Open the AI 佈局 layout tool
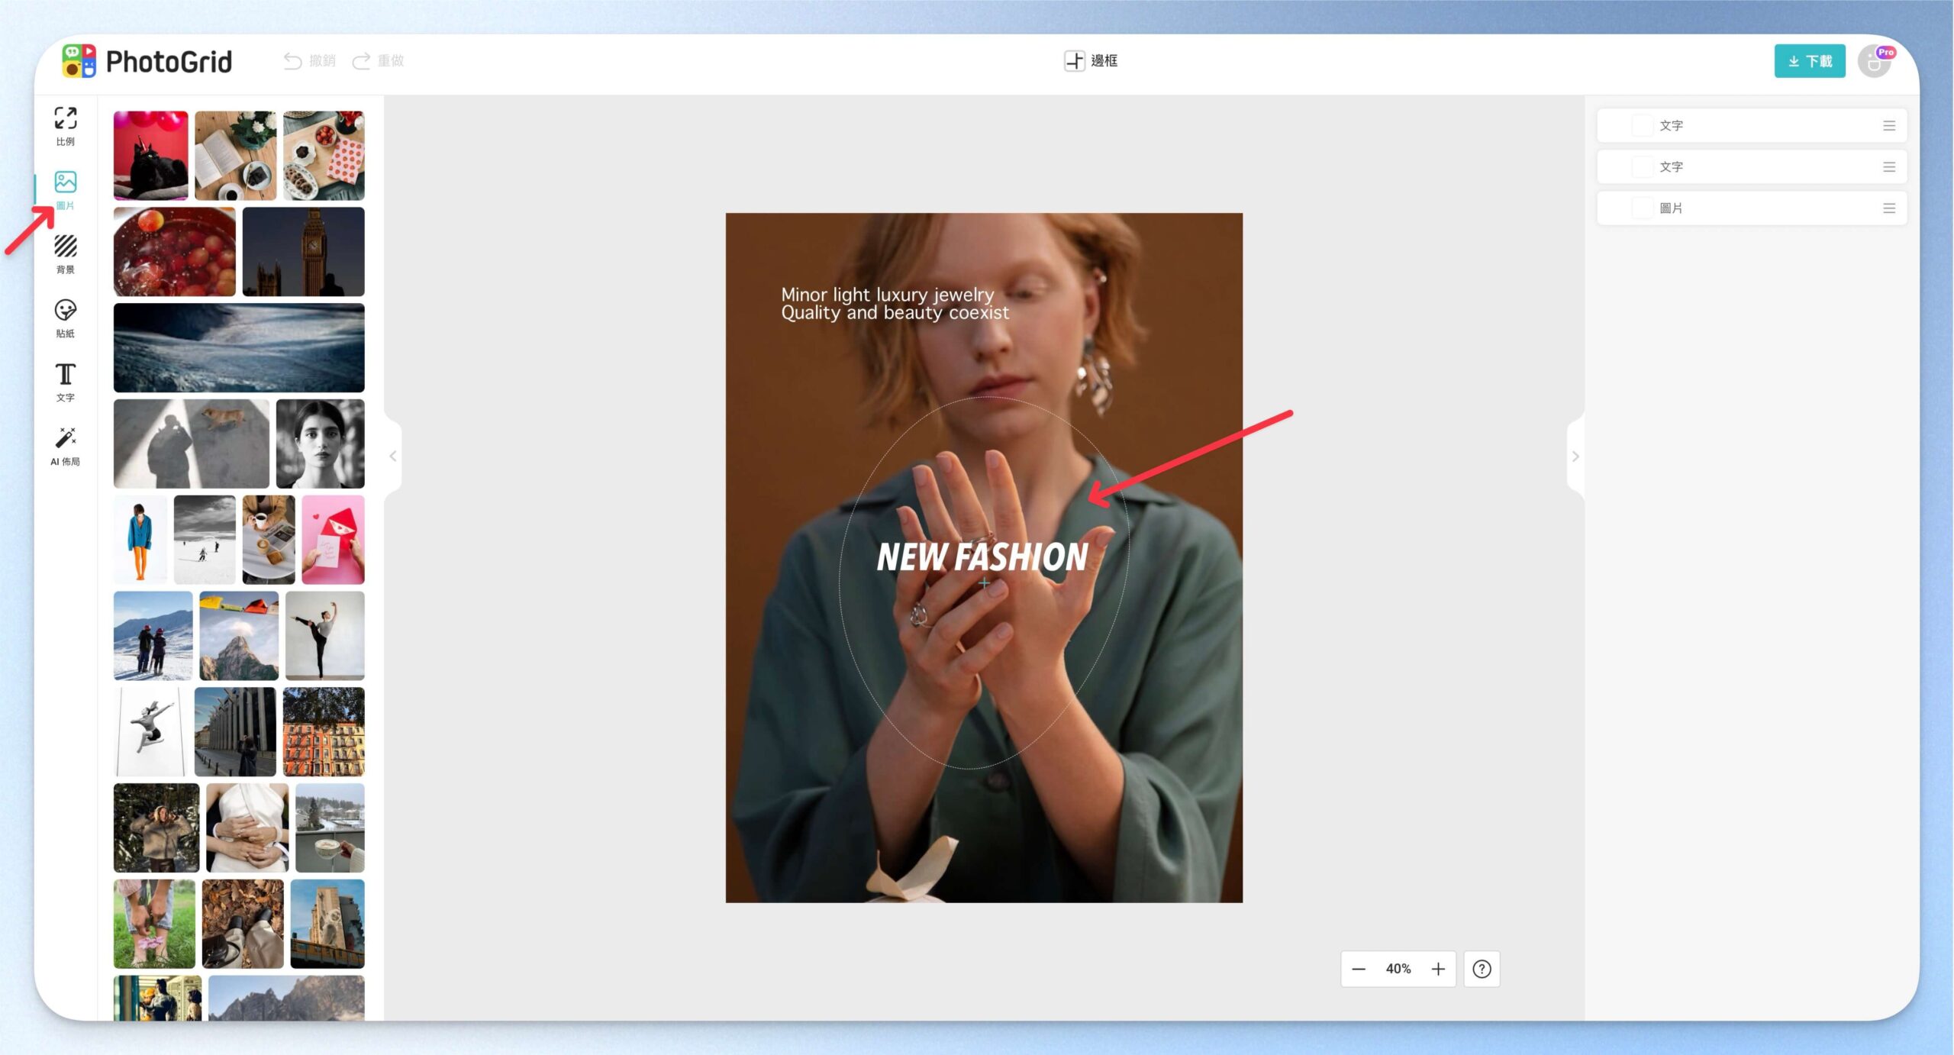This screenshot has height=1055, width=1954. 66,447
